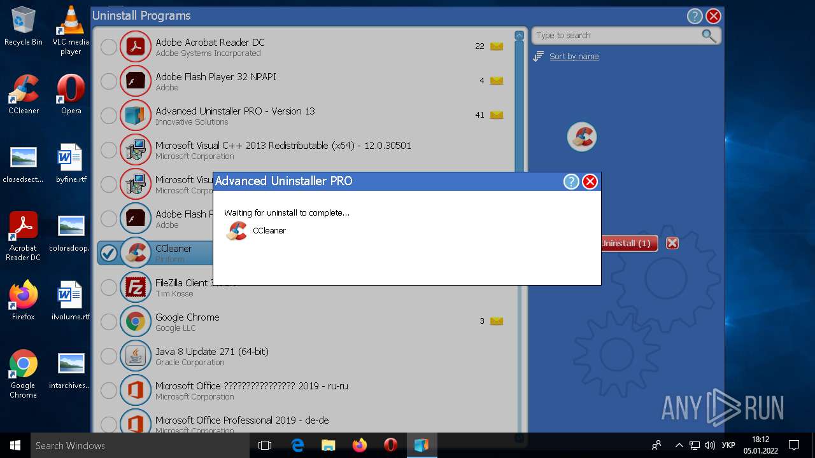Screen dimensions: 815x458
Task: Click the Waiting for uninstall to complete text
Action: (x=287, y=212)
